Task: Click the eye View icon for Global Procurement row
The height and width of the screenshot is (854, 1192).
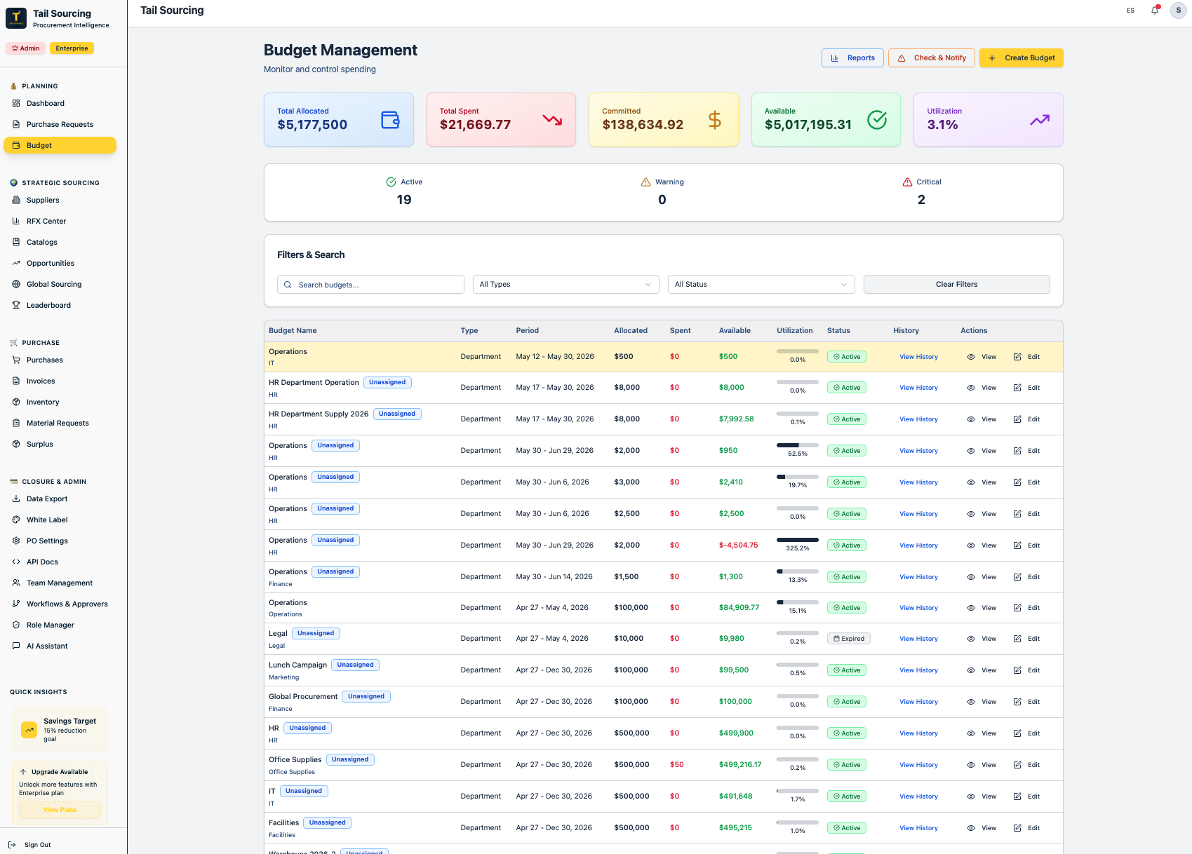Action: 971,702
